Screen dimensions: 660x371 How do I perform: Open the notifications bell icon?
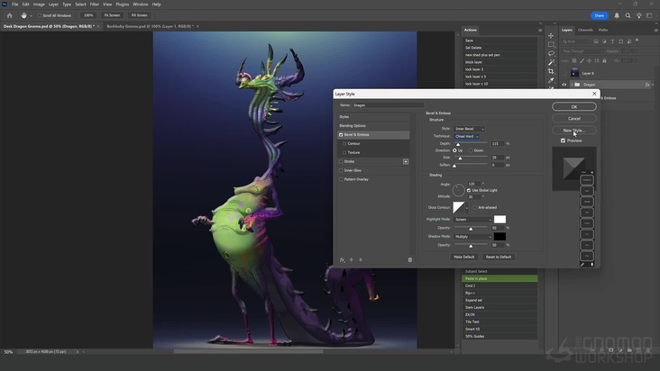(617, 15)
